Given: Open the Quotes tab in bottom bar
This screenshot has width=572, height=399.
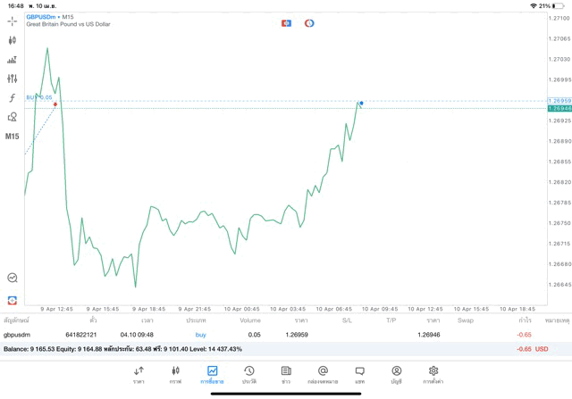Looking at the screenshot, I should coord(139,374).
